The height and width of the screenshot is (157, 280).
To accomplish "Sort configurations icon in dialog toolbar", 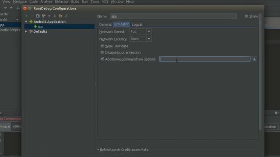I will pyautogui.click(x=66, y=16).
